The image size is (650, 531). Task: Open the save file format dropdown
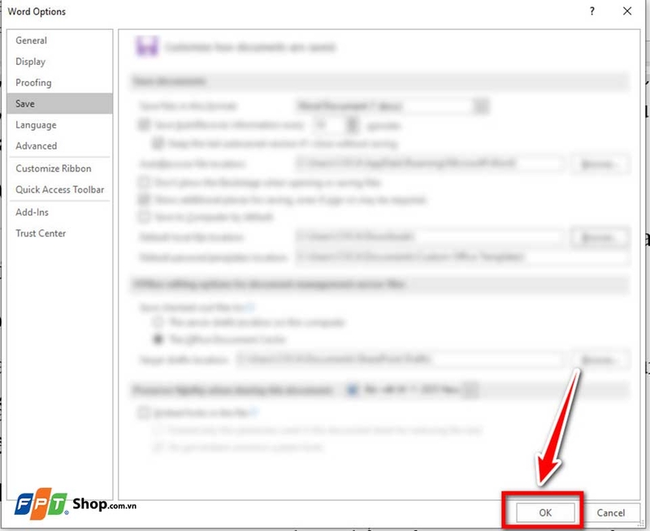481,106
